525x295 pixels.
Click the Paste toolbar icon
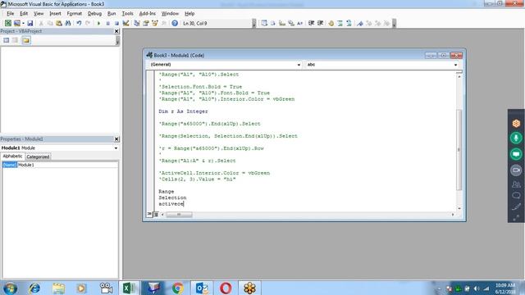click(59, 23)
